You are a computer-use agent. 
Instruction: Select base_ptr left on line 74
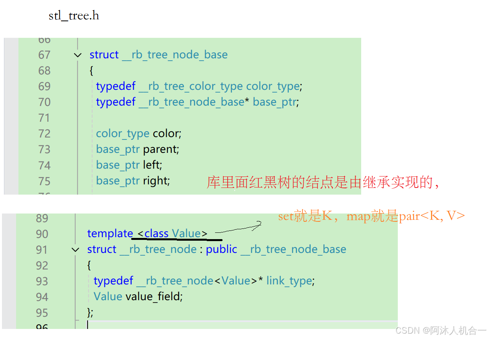click(130, 165)
